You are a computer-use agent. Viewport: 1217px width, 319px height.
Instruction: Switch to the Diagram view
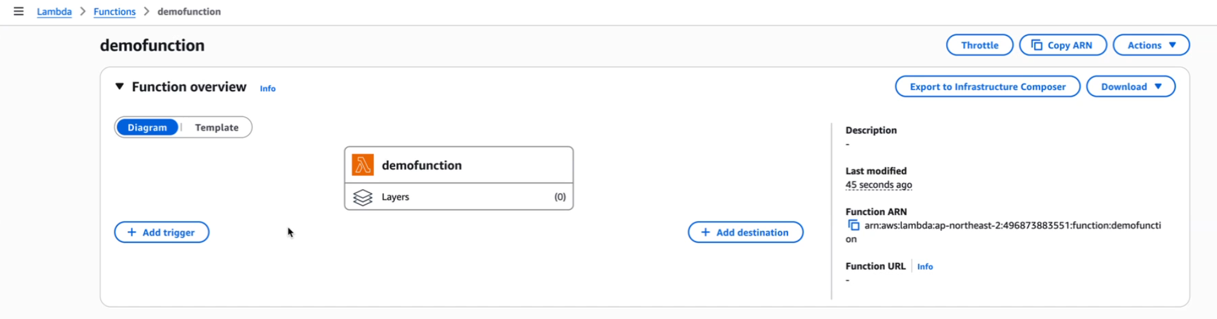[x=147, y=127]
